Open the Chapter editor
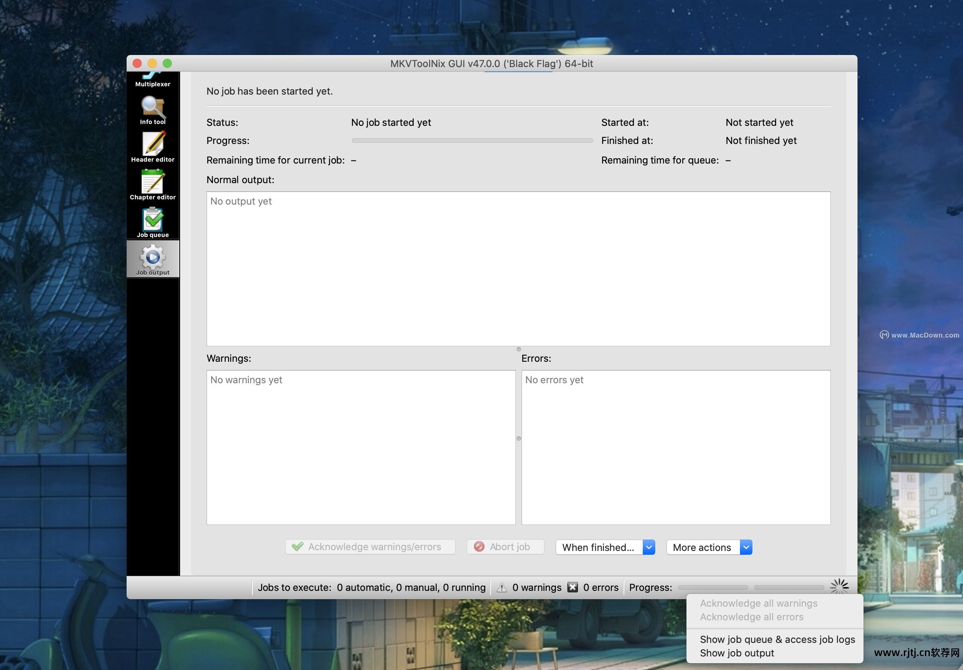The height and width of the screenshot is (670, 963). (153, 185)
